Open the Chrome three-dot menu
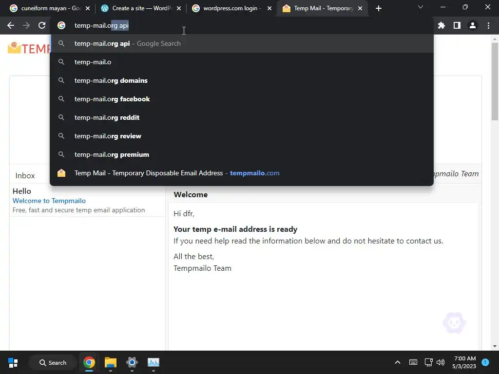The height and width of the screenshot is (374, 499). click(x=488, y=25)
